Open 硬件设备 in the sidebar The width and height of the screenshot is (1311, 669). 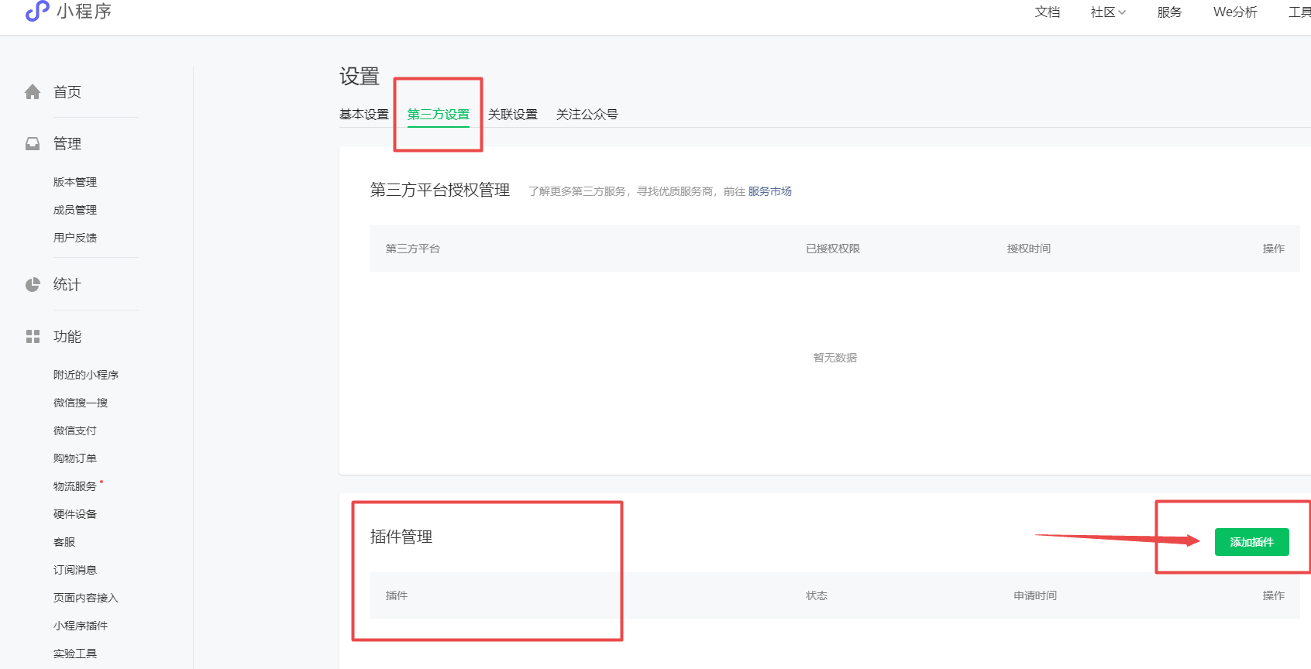75,514
